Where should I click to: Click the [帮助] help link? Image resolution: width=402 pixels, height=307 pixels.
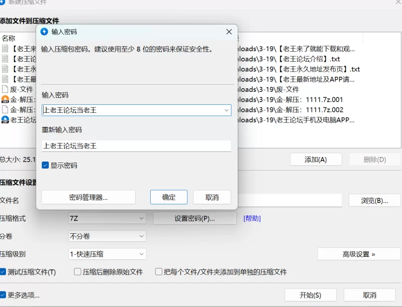(x=252, y=218)
